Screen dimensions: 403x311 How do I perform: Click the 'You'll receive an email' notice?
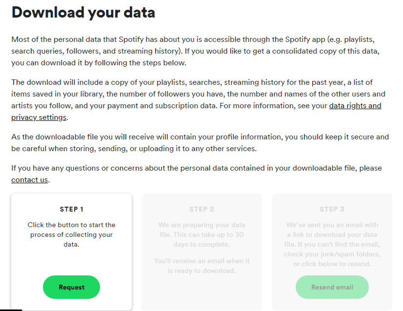point(202,266)
